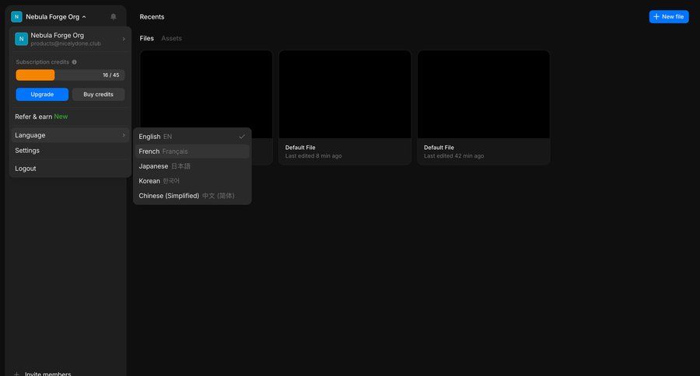Select Korean language option
Image resolution: width=700 pixels, height=376 pixels.
191,181
